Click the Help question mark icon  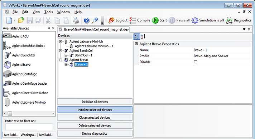point(86,20)
